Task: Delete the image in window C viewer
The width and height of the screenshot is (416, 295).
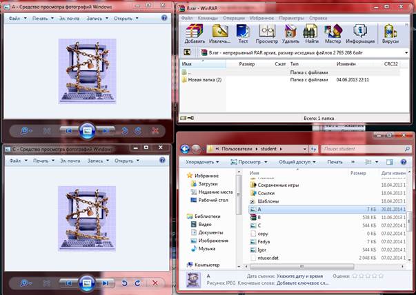Action: 155,283
